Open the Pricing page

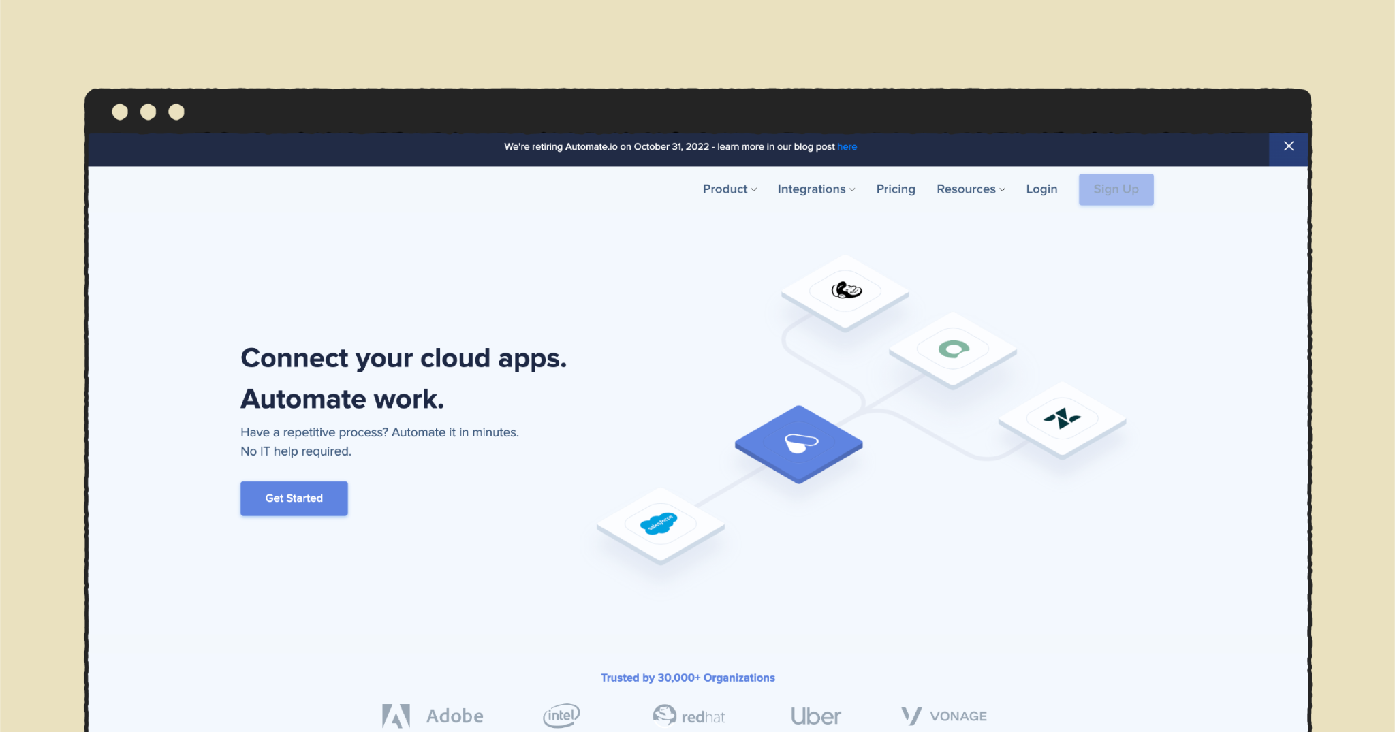tap(895, 189)
